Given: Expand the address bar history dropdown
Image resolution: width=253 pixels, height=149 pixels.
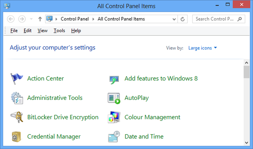Looking at the screenshot, I should 174,19.
